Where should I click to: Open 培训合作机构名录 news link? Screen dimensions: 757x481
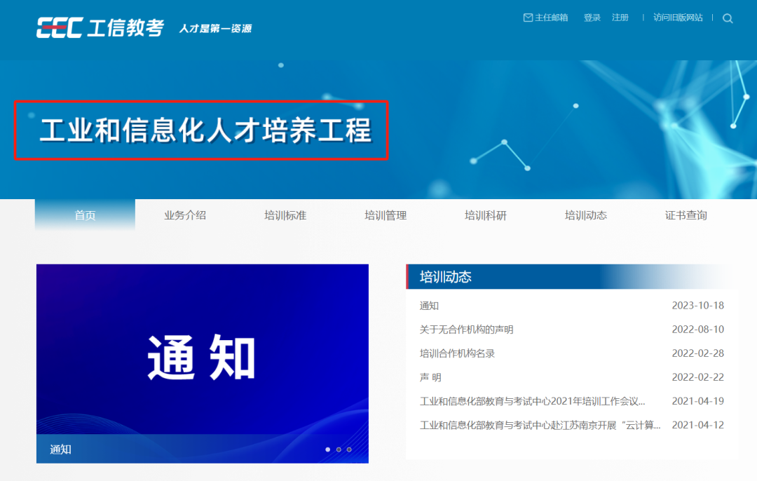[x=457, y=353]
